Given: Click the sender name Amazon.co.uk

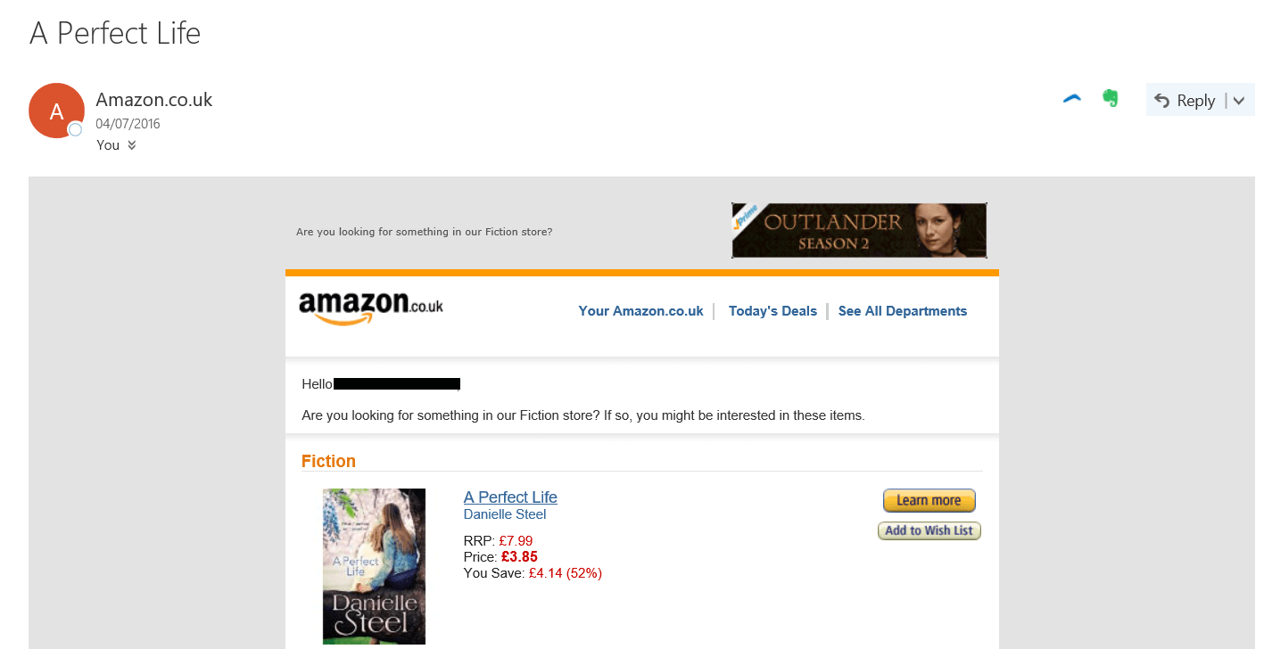Looking at the screenshot, I should pyautogui.click(x=154, y=100).
